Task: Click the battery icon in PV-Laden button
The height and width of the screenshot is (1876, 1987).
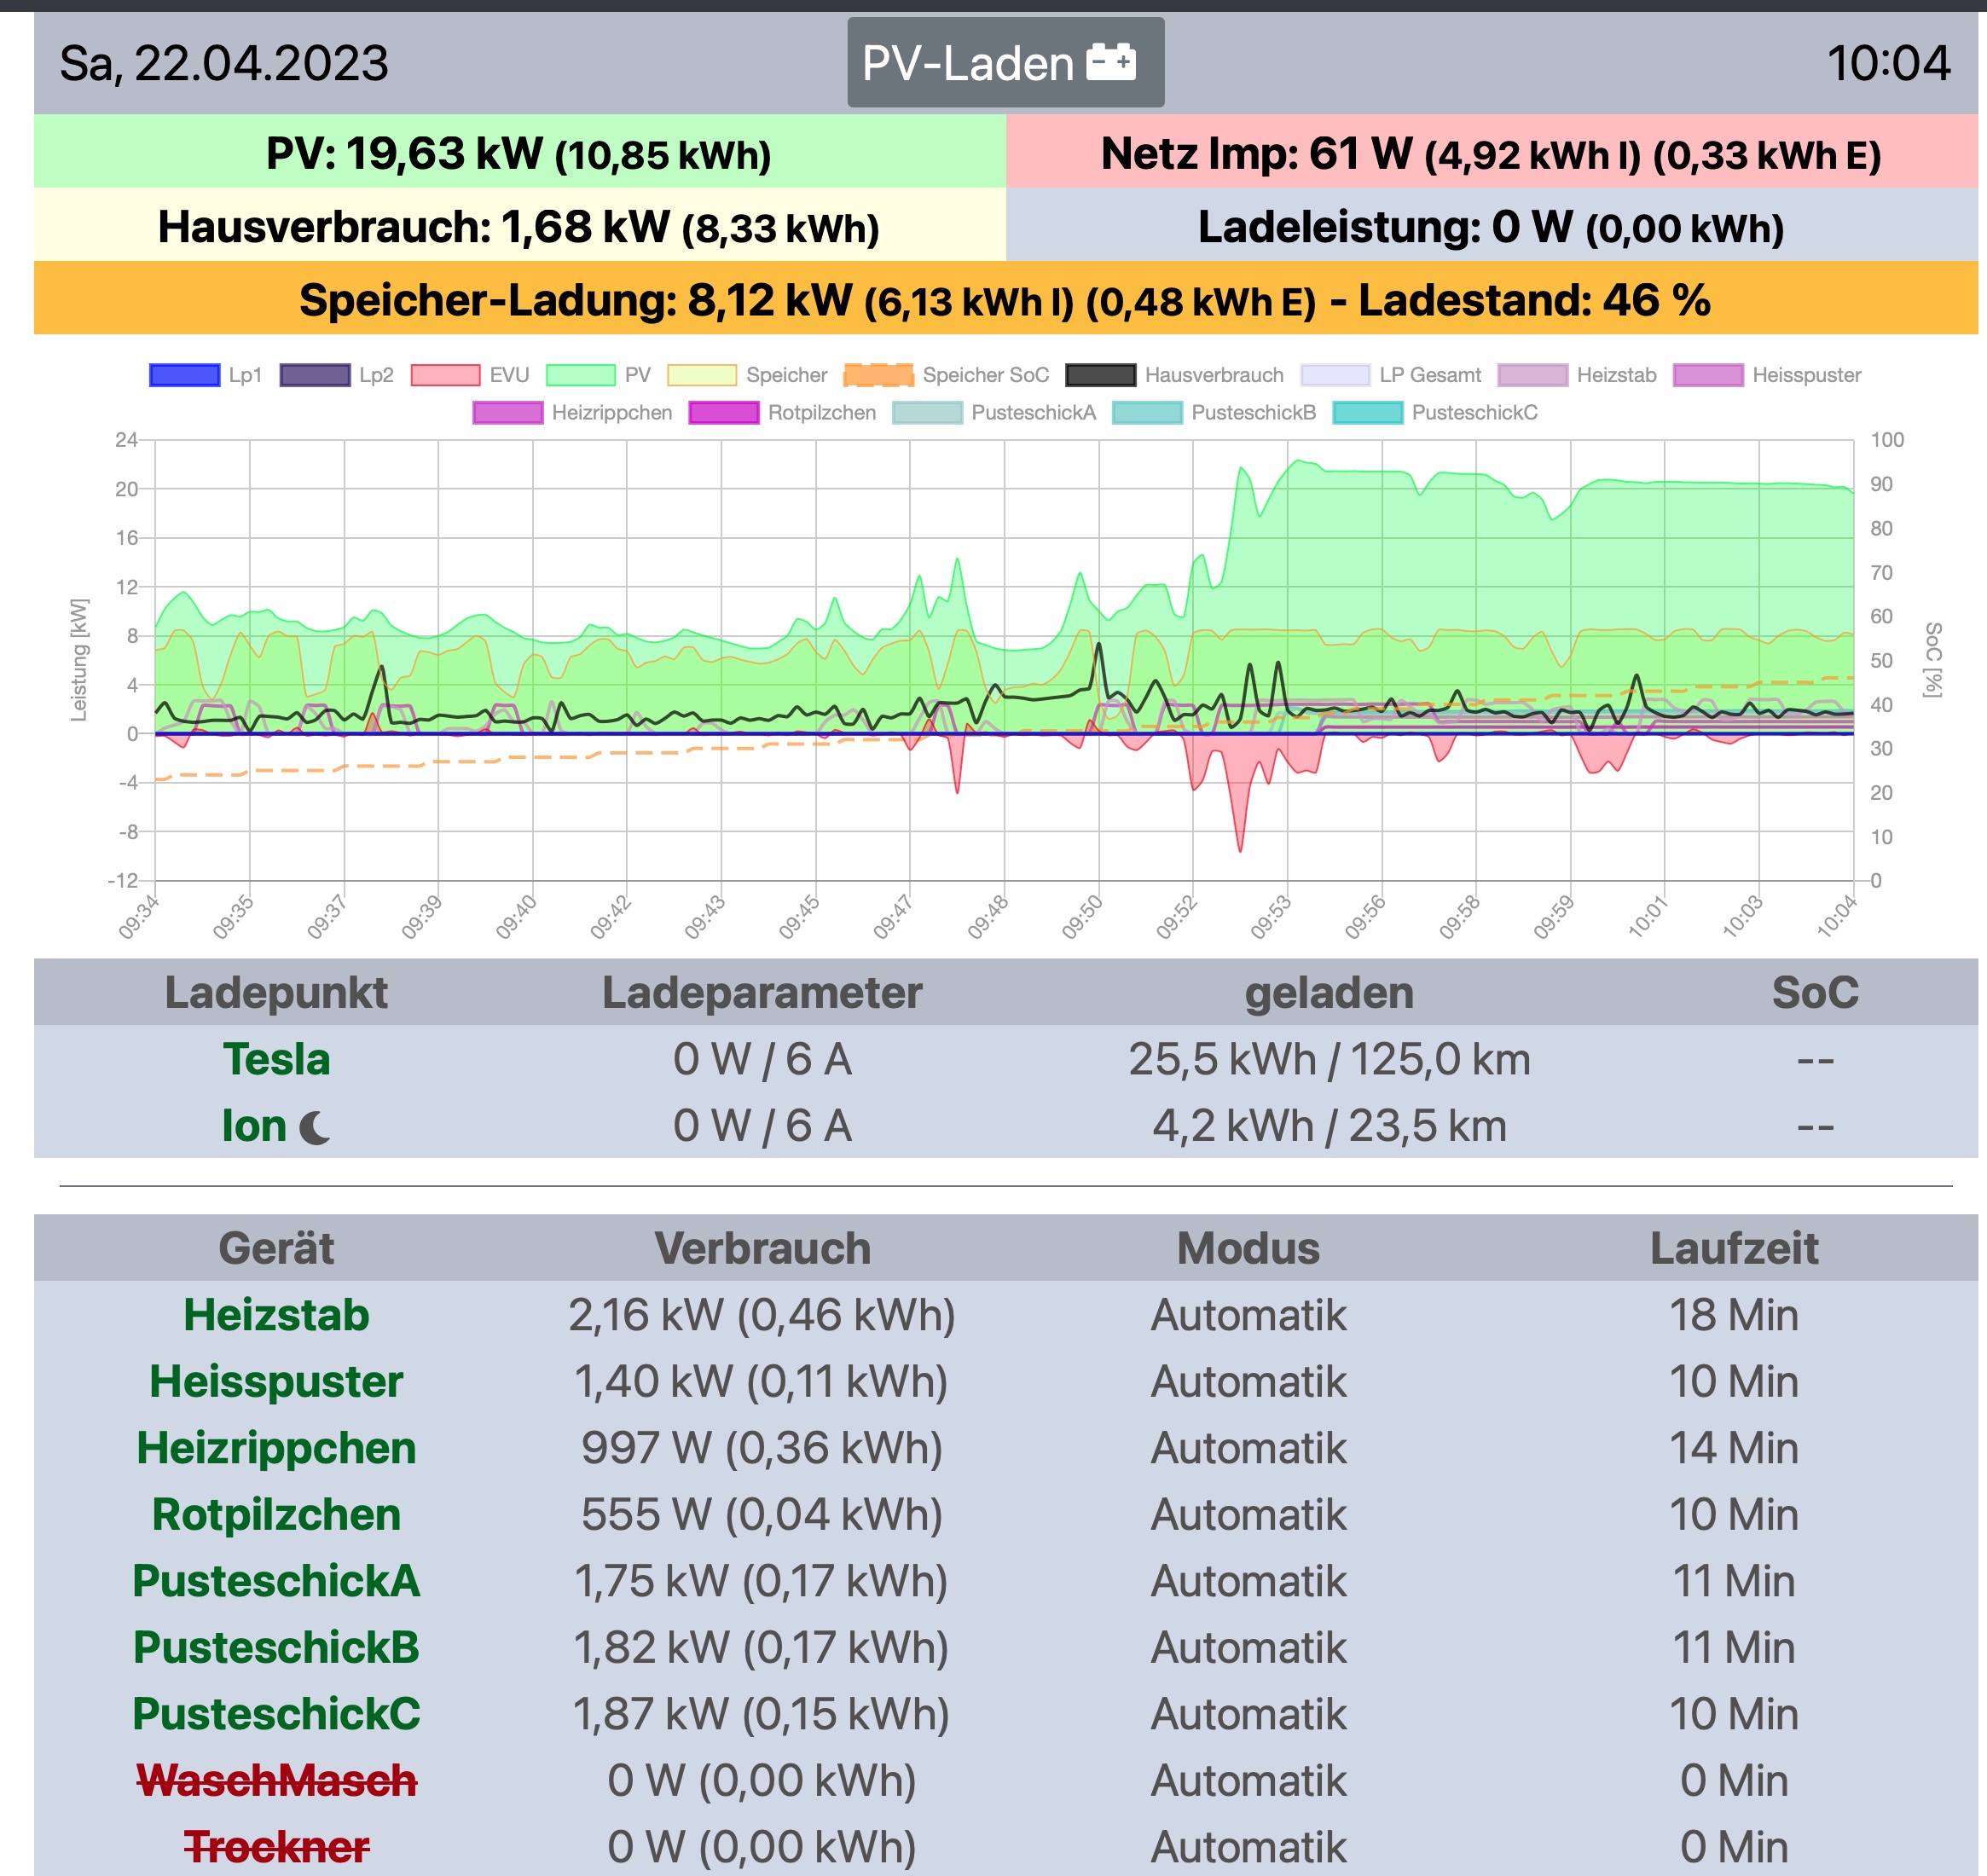Action: click(1111, 62)
